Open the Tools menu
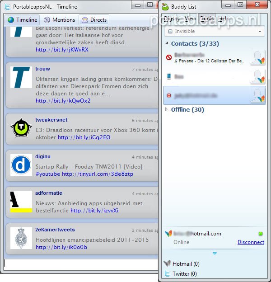 (x=207, y=19)
